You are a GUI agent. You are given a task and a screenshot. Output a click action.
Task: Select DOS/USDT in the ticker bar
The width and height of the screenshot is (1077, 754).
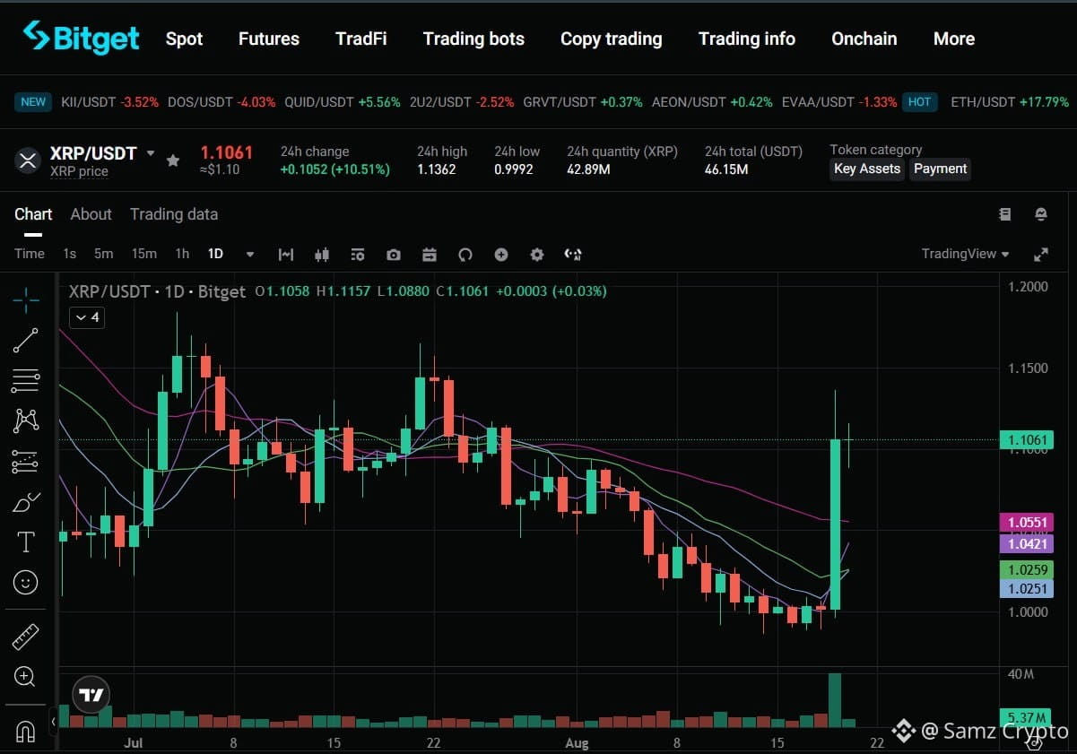[221, 102]
